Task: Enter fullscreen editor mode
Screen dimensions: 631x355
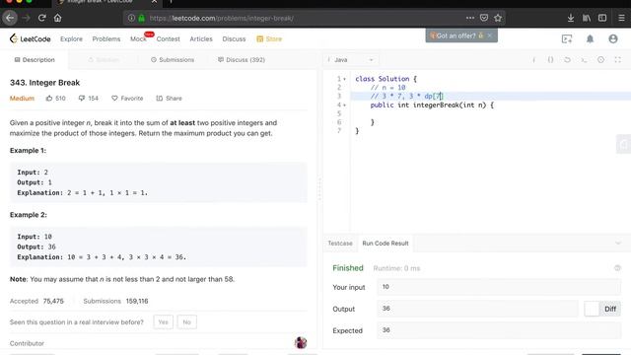Action: coord(618,59)
